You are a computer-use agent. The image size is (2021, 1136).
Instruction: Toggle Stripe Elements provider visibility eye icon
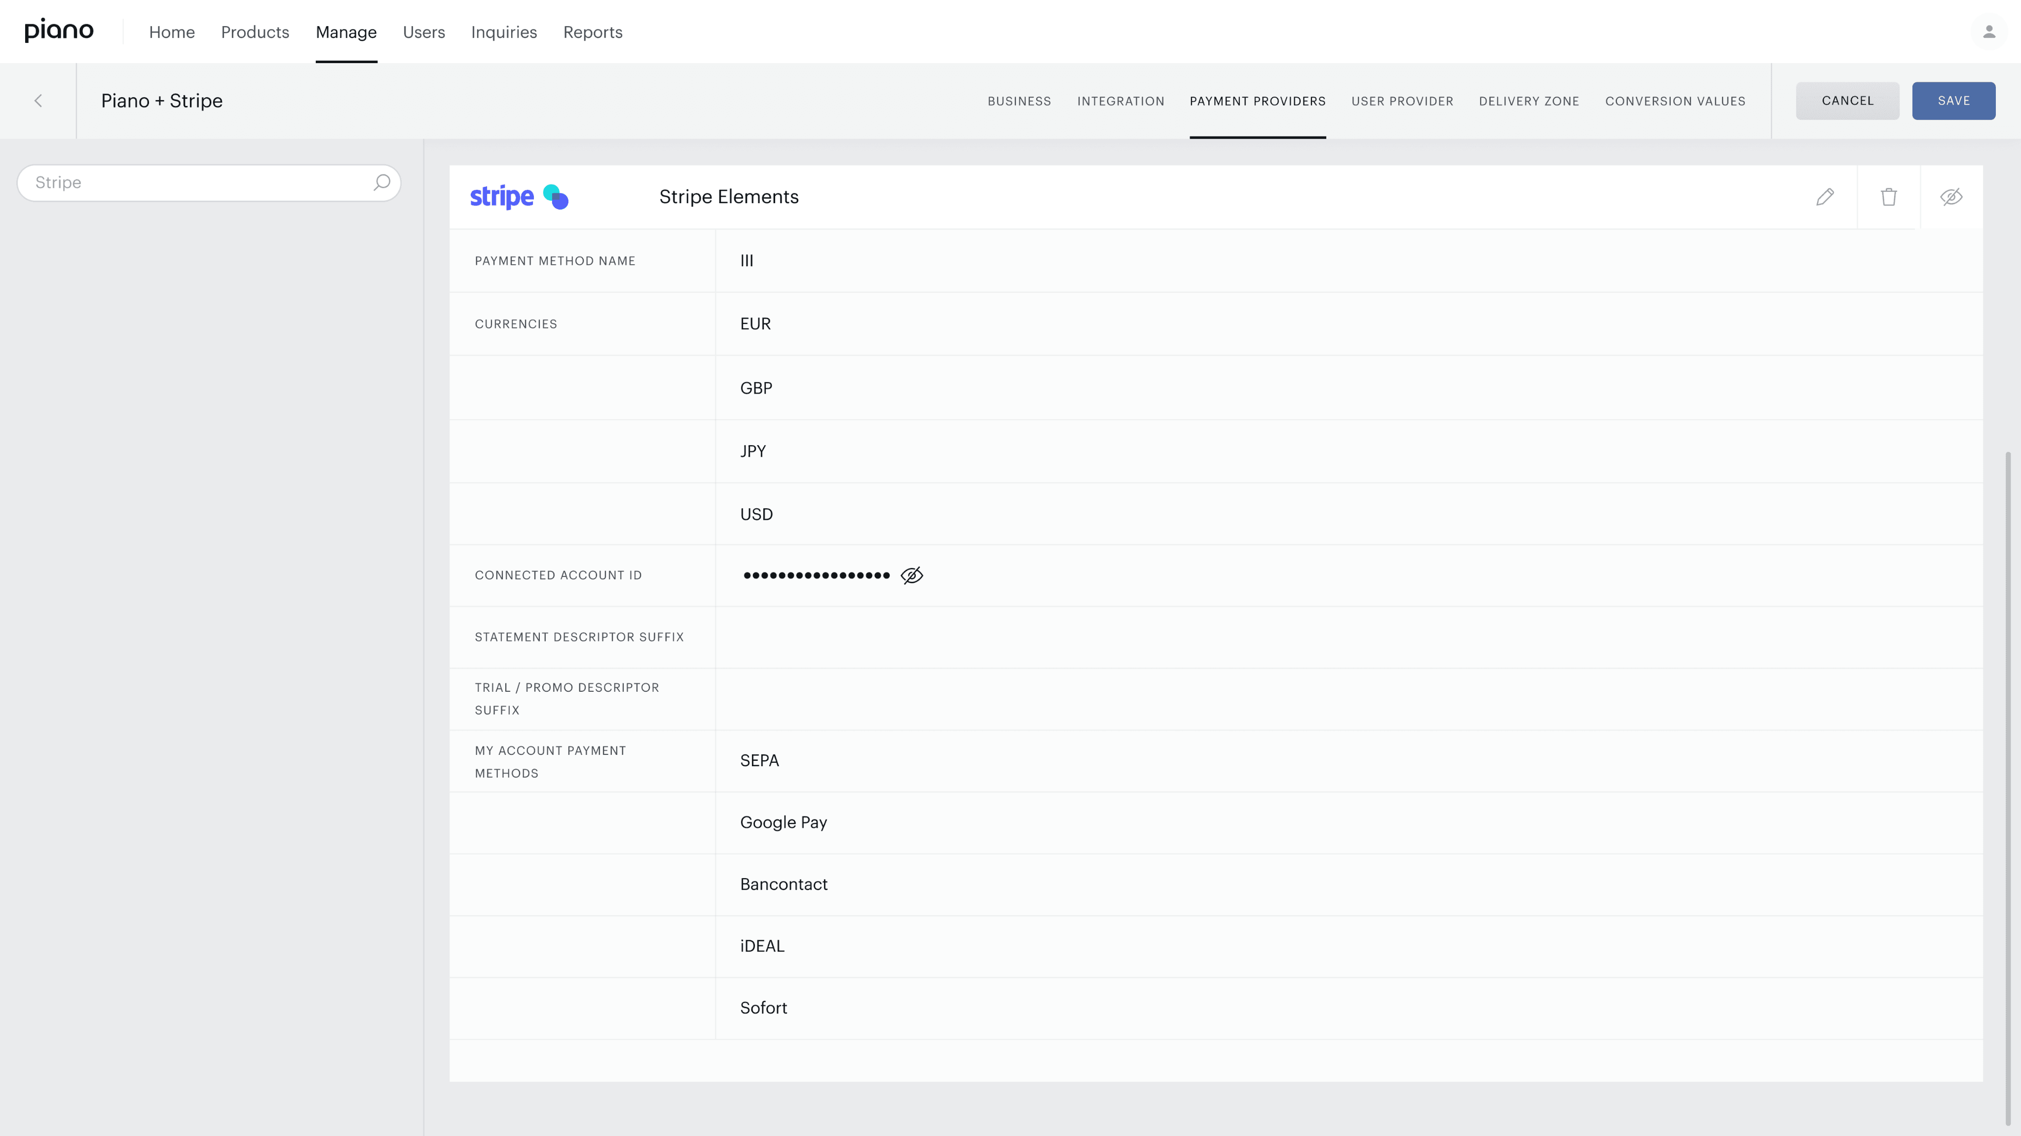(x=1951, y=197)
